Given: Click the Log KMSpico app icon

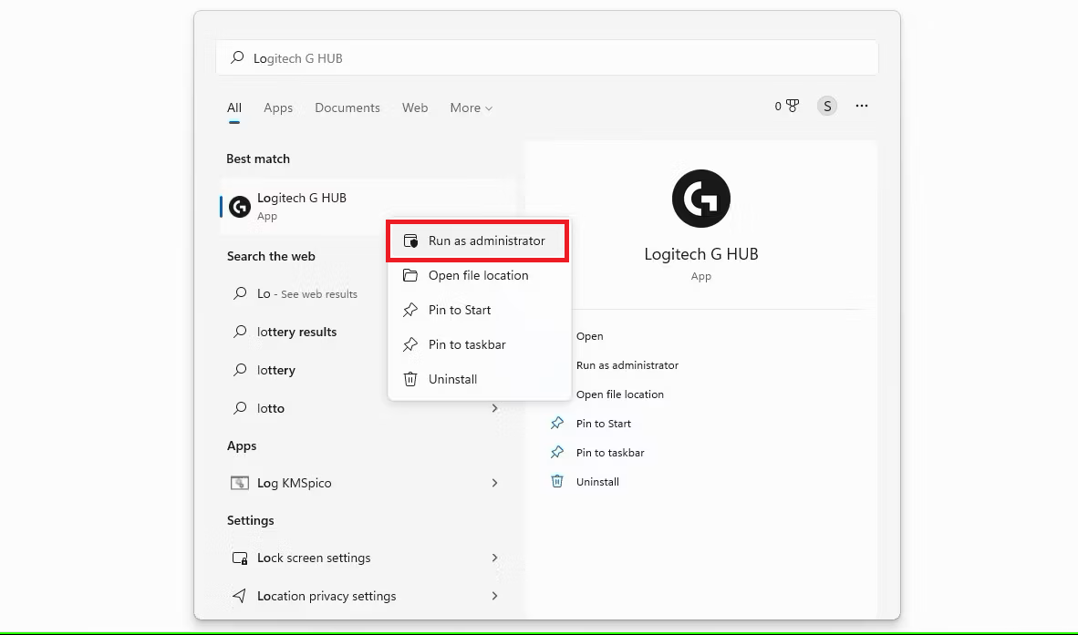Looking at the screenshot, I should [240, 483].
